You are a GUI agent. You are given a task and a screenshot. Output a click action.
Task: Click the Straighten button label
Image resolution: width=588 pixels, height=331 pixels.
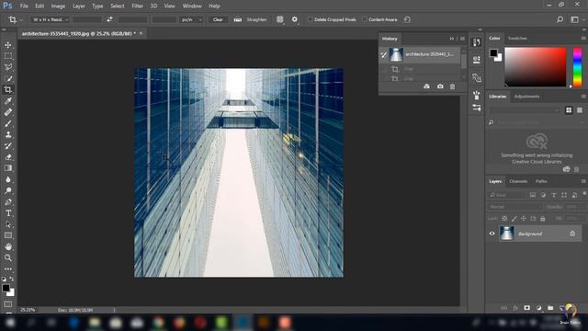(x=256, y=19)
